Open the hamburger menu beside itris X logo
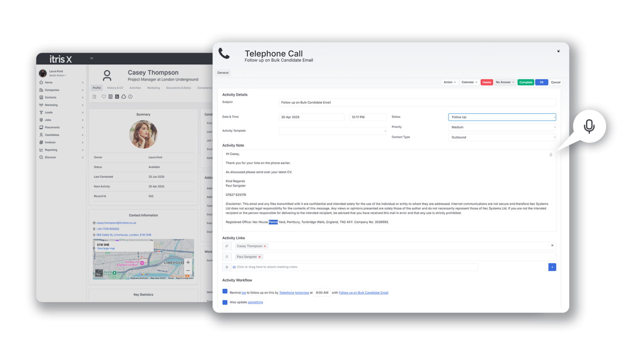Viewport: 631px width, 355px height. click(92, 58)
